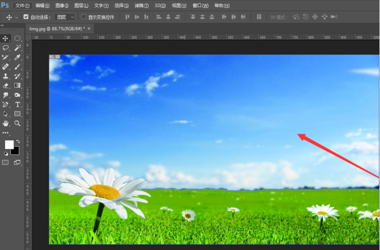Select the Eyedropper tool
This screenshot has width=380, height=250.
coord(17,58)
